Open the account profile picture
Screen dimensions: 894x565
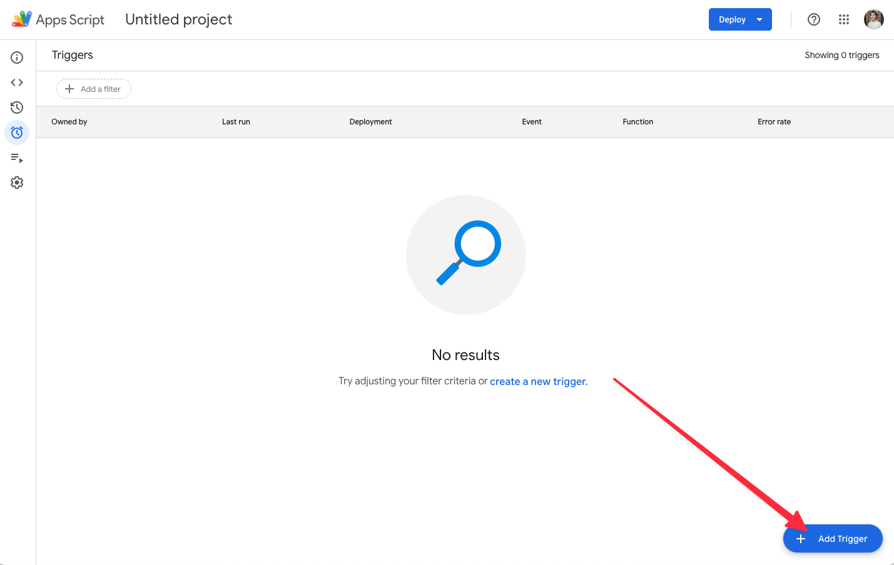(874, 19)
